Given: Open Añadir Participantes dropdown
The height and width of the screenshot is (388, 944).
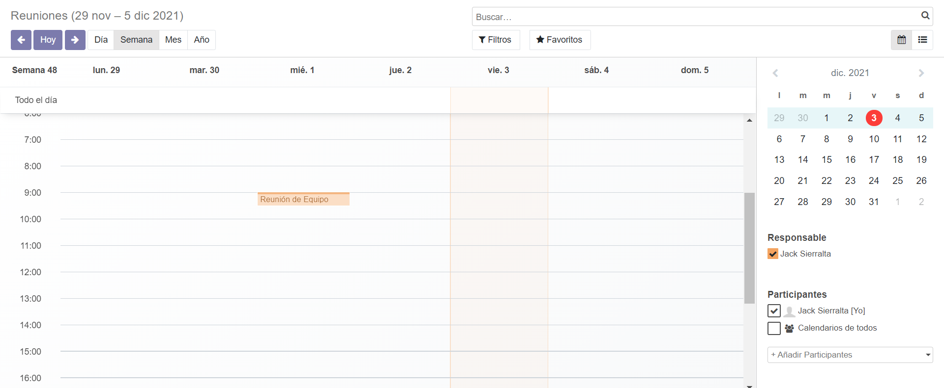Looking at the screenshot, I should (x=850, y=355).
